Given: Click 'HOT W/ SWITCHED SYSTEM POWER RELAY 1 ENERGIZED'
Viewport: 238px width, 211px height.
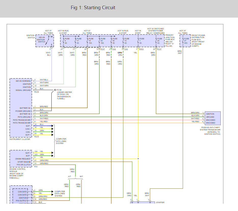Looking at the screenshot, I should (155, 31).
